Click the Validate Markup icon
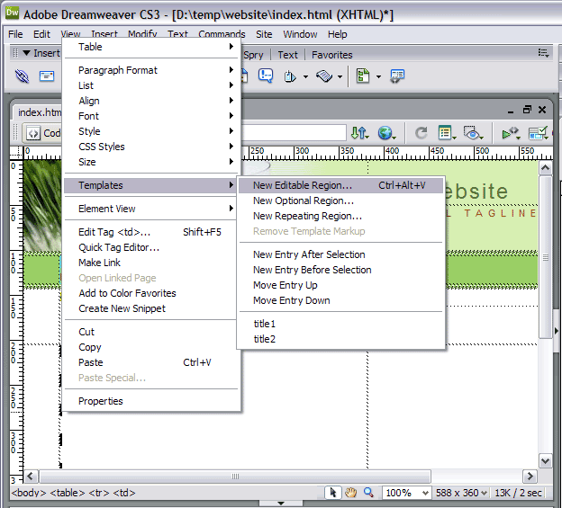 click(511, 133)
